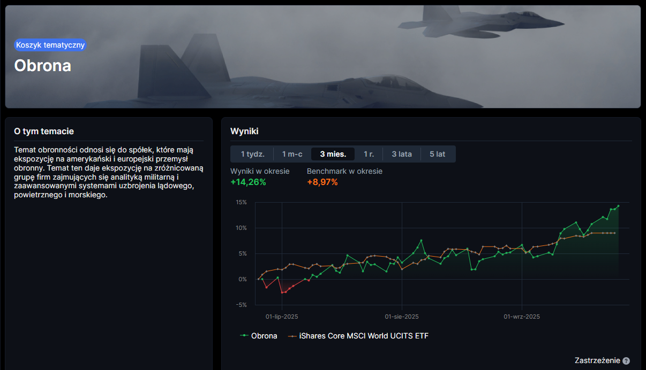Click the 01-sie-2025 date axis label

402,317
